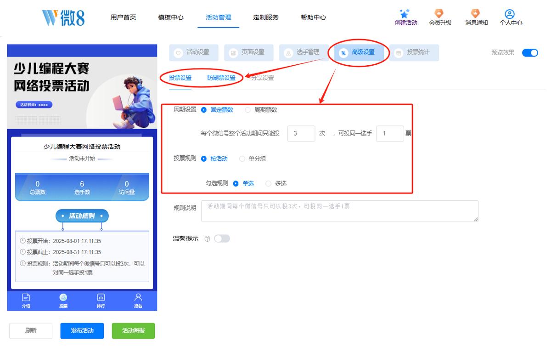Switch to the 选手管理 tab
Viewport: 551px width, 357px height.
[x=304, y=53]
